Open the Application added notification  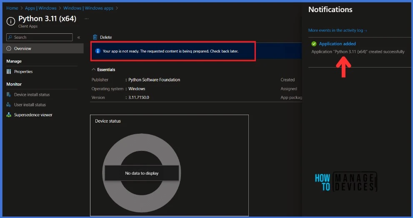[338, 44]
